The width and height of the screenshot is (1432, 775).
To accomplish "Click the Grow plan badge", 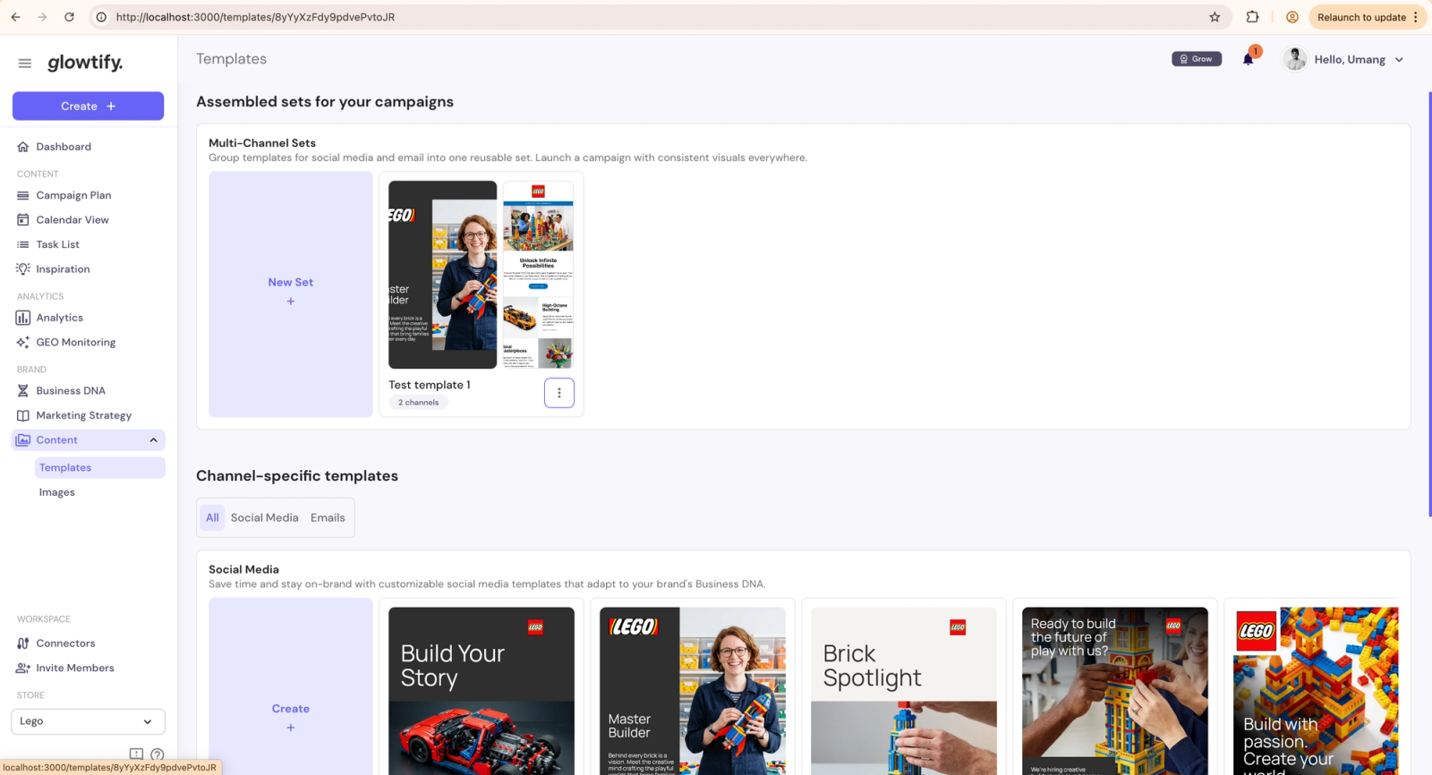I will tap(1197, 59).
